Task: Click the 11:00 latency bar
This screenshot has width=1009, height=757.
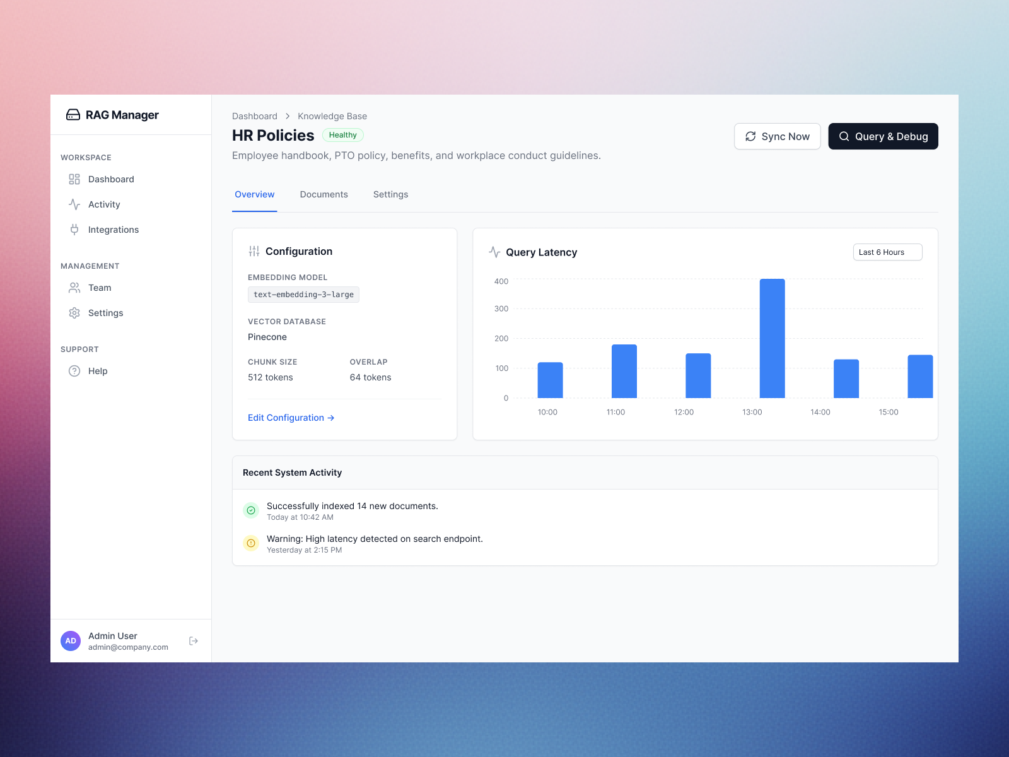Action: pos(624,371)
